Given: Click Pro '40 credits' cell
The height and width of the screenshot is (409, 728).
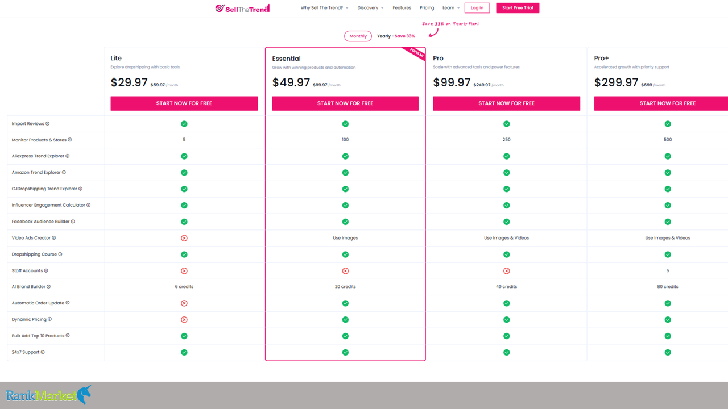Looking at the screenshot, I should (x=507, y=287).
